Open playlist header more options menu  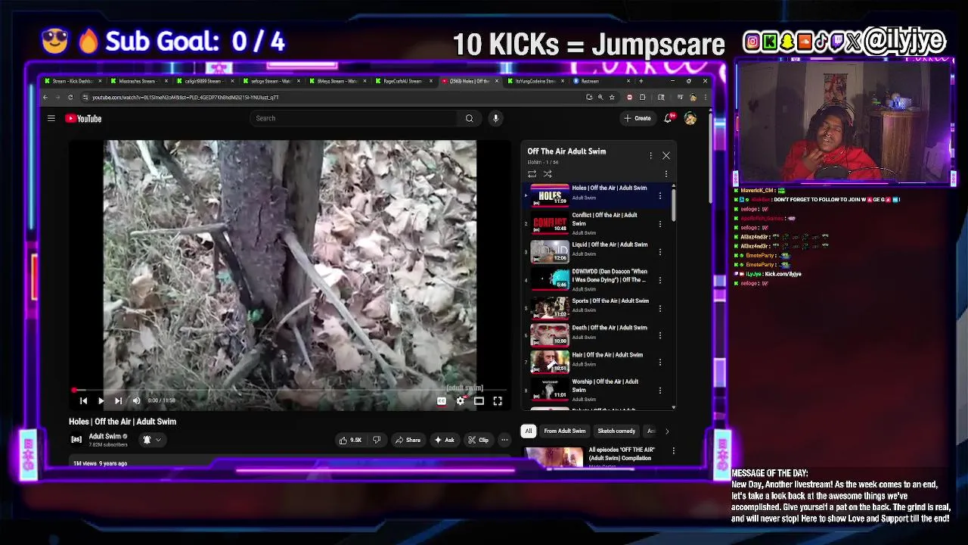point(650,155)
